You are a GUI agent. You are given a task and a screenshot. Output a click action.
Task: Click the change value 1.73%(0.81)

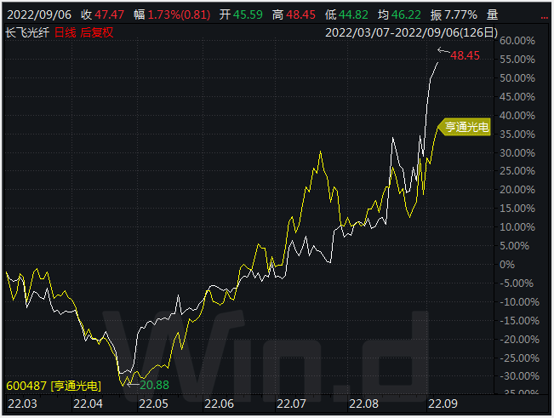tap(179, 14)
